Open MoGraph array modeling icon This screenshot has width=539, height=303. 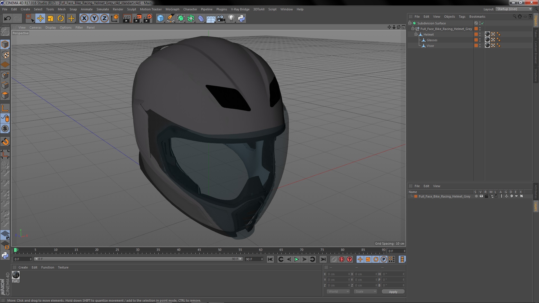tap(191, 19)
